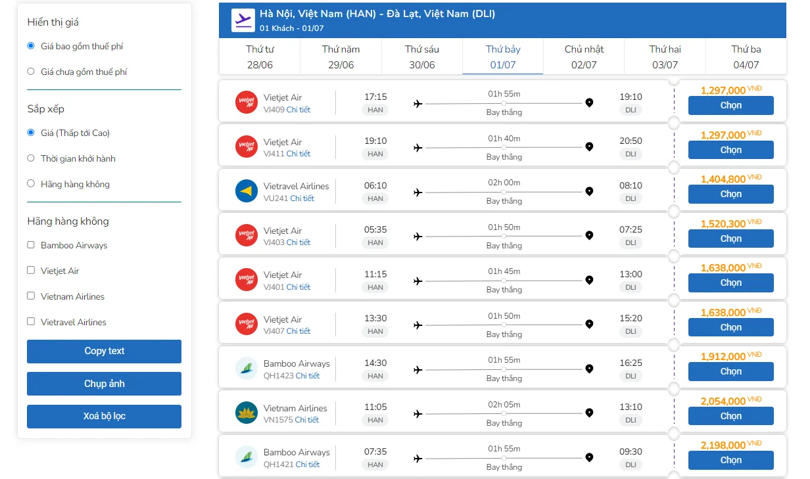The width and height of the screenshot is (810, 479).
Task: Sort by 'Thời gian khởi hành'
Action: coord(31,158)
